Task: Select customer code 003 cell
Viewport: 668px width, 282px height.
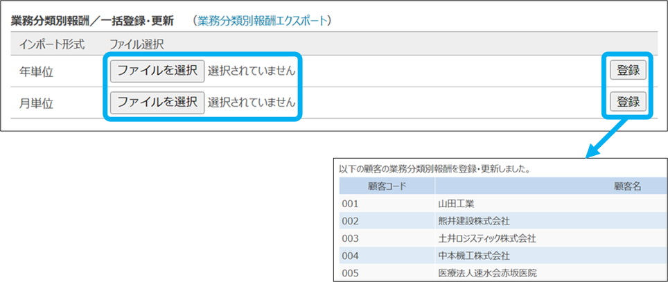Action: click(350, 238)
